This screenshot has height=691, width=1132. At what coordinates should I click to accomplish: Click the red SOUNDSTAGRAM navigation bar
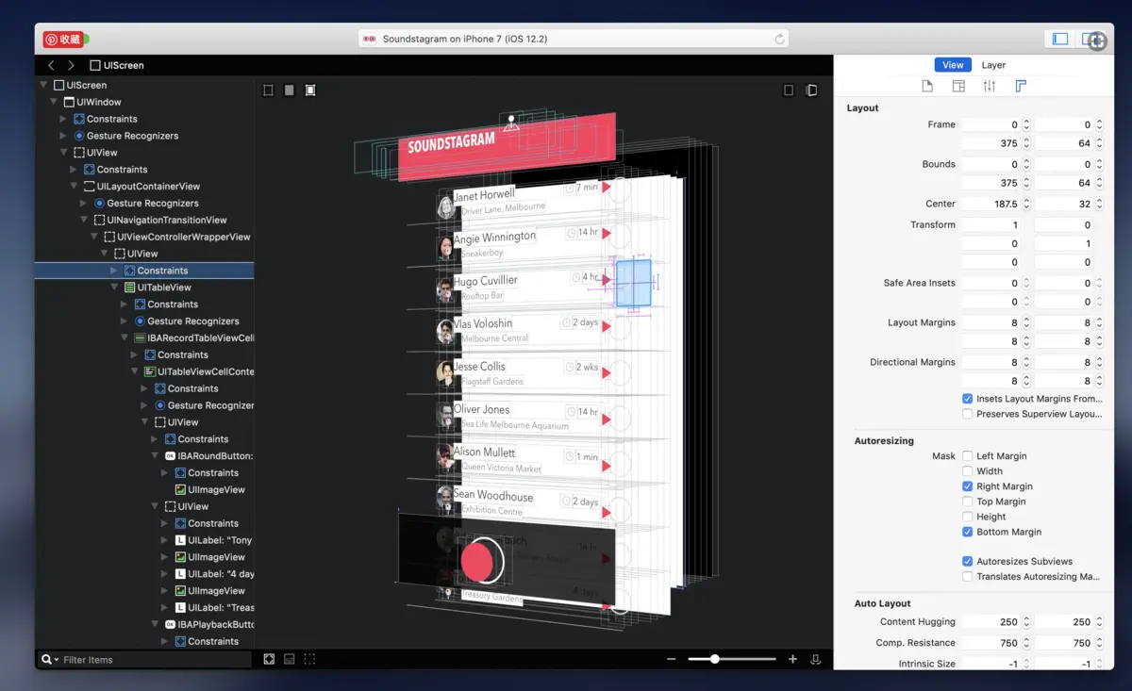(508, 146)
